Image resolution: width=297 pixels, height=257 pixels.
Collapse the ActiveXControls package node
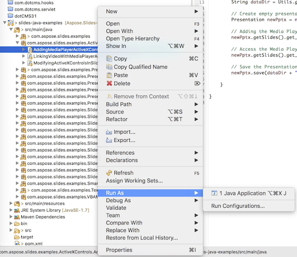(x=17, y=43)
